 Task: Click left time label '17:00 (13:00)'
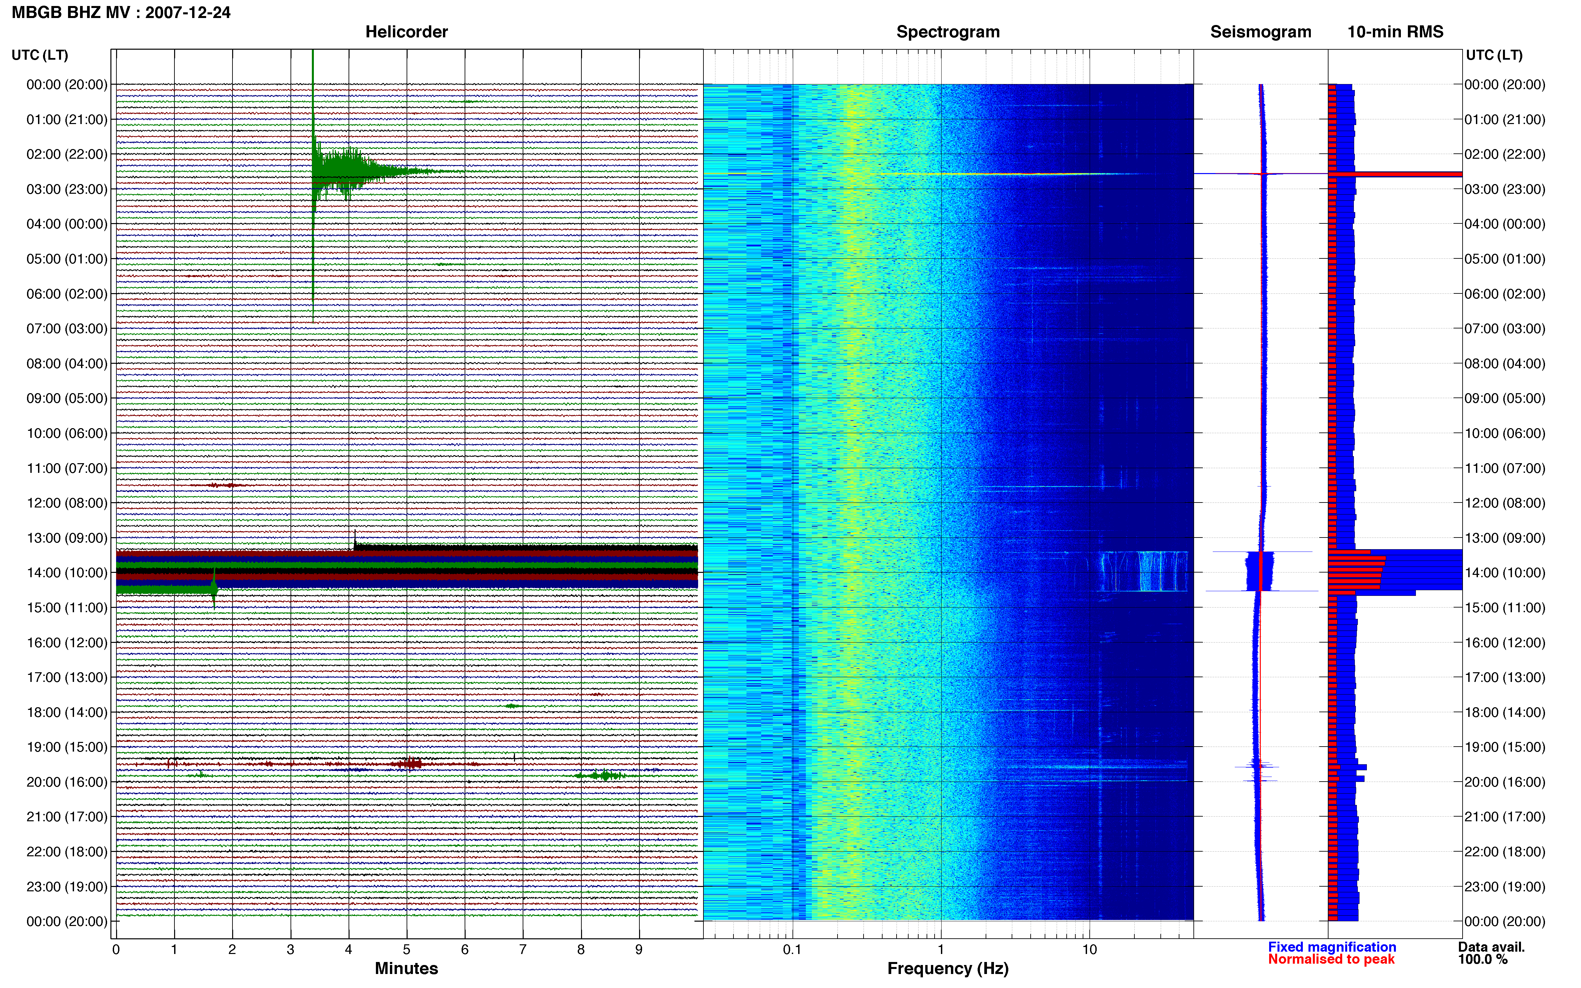pos(67,677)
